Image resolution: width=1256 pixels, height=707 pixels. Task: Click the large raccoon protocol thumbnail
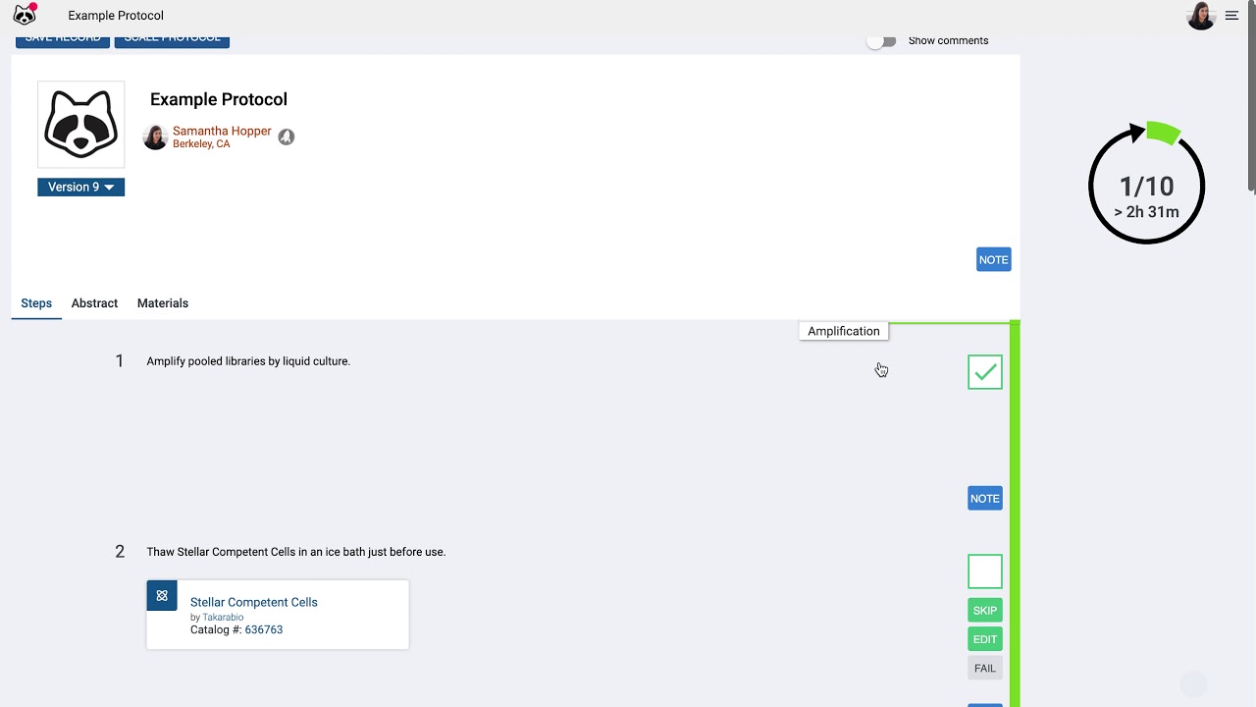pyautogui.click(x=81, y=125)
